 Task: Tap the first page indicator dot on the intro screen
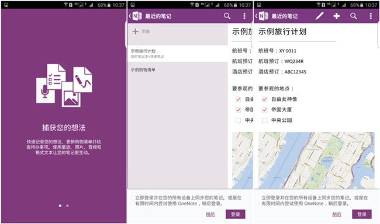[60, 205]
